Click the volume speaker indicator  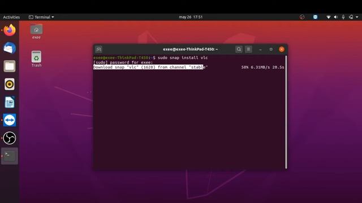[x=336, y=17]
